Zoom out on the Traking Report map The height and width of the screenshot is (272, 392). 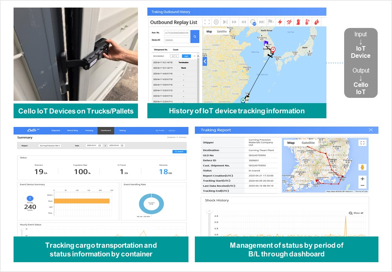pyautogui.click(x=362, y=185)
